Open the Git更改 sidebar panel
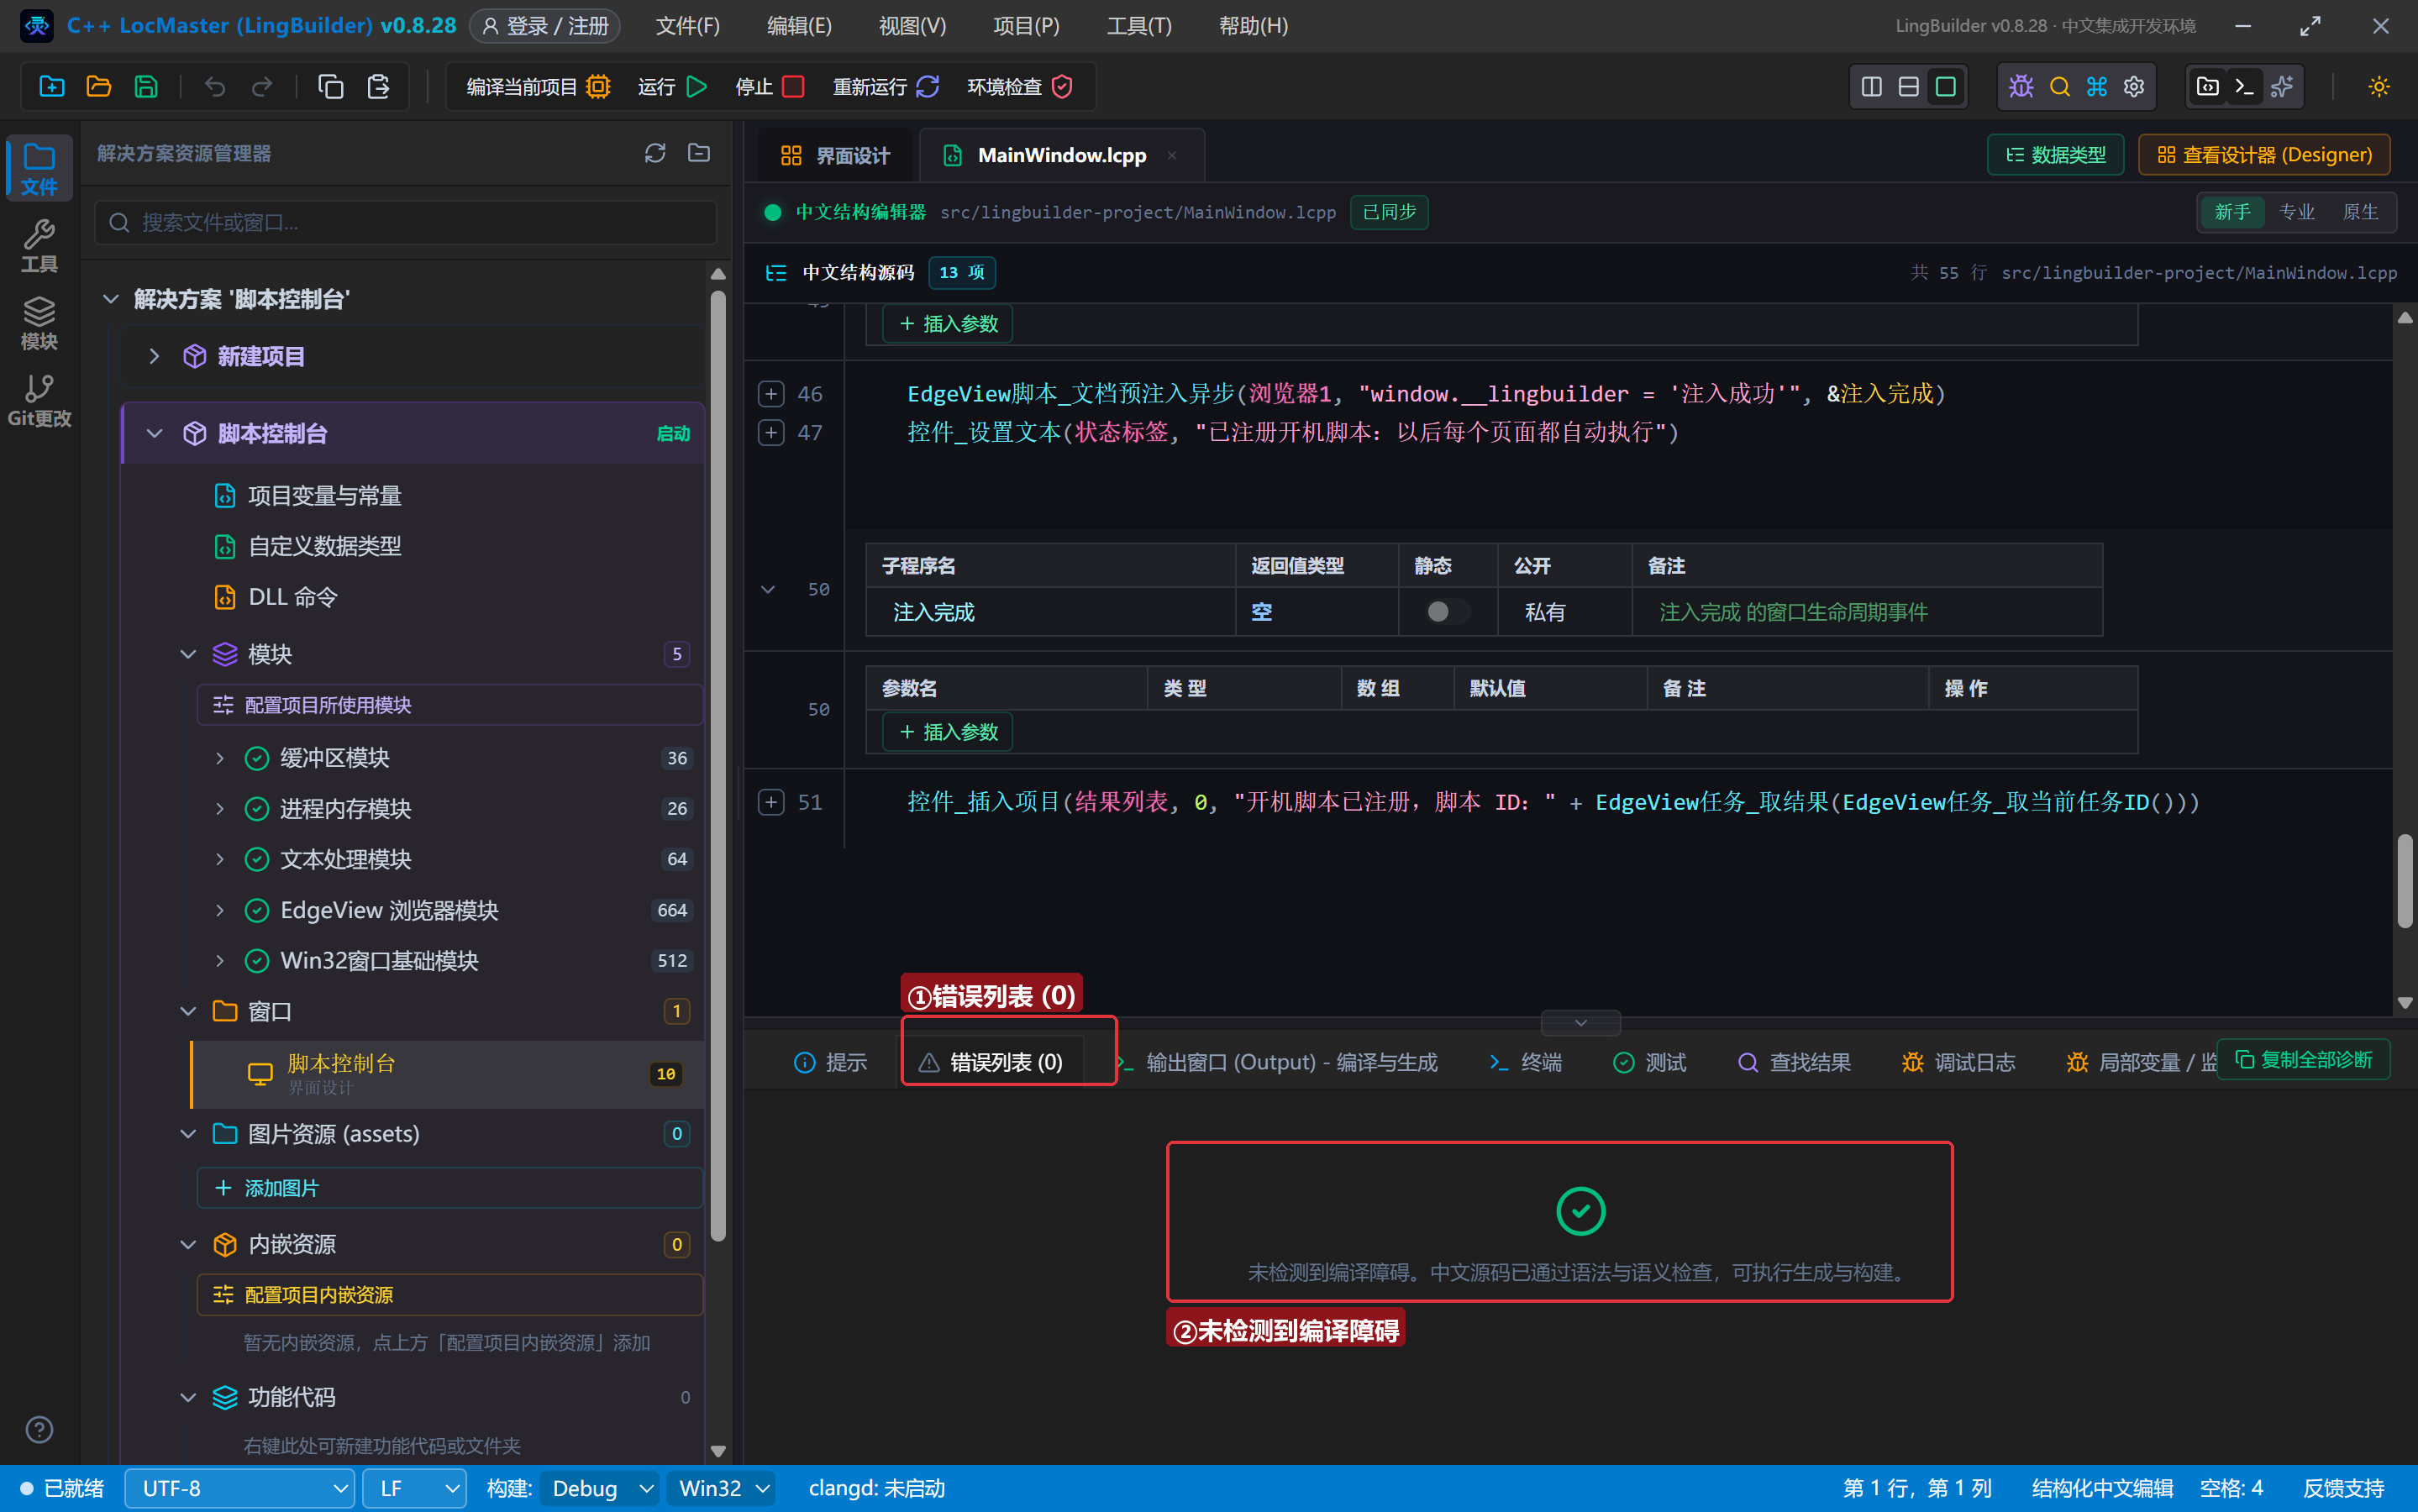 coord(39,400)
